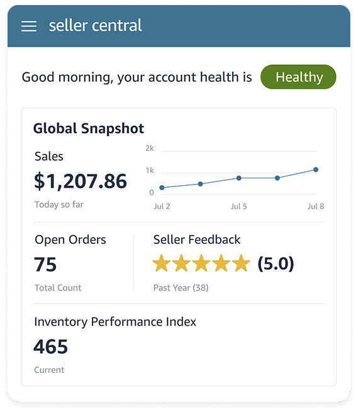Click the Open Orders label
The width and height of the screenshot is (358, 412).
pos(70,240)
